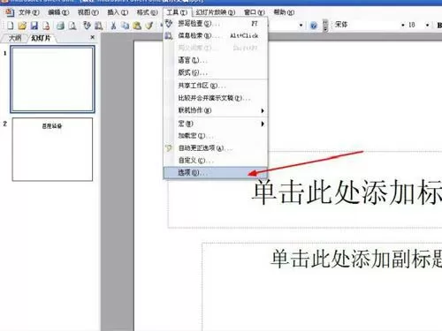Click the blue Help question mark icon

click(x=314, y=26)
